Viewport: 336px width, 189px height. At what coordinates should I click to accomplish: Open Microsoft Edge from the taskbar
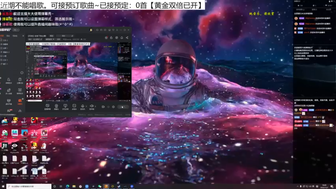pyautogui.click(x=68, y=186)
